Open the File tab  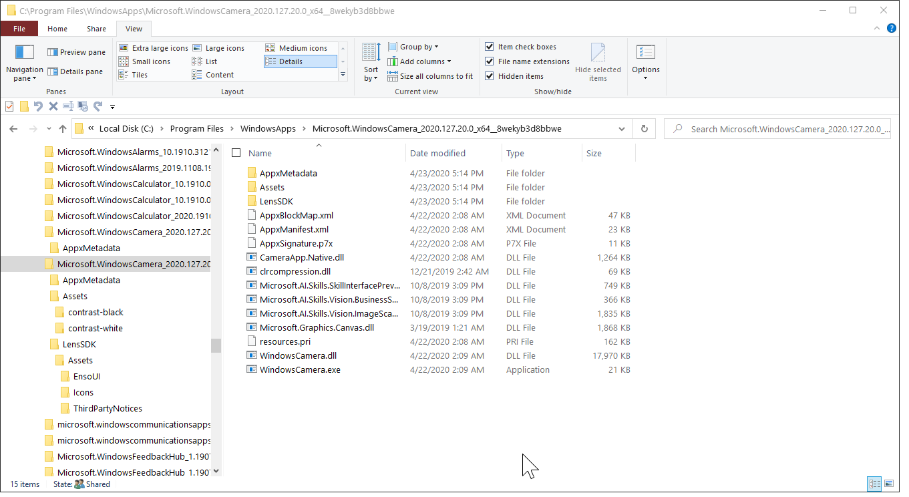click(19, 29)
